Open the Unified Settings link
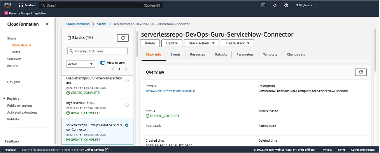 95,149
